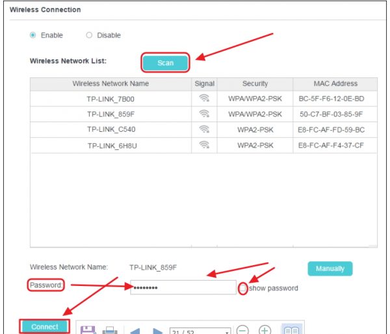Click the Security column header
Viewport: 390px width, 334px height.
[255, 84]
